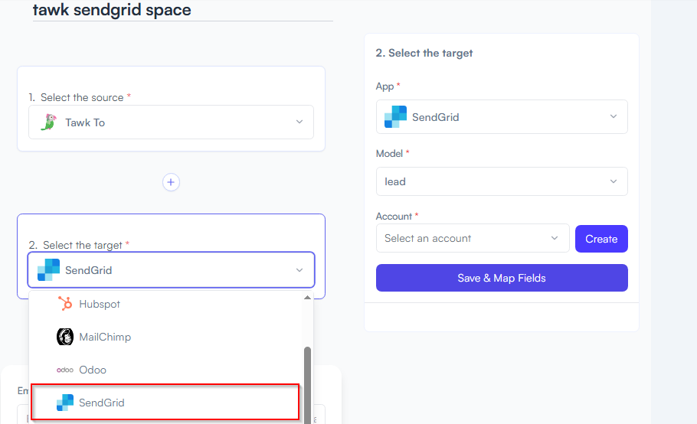
Task: Open the App dropdown showing SendGrid
Action: tap(502, 117)
